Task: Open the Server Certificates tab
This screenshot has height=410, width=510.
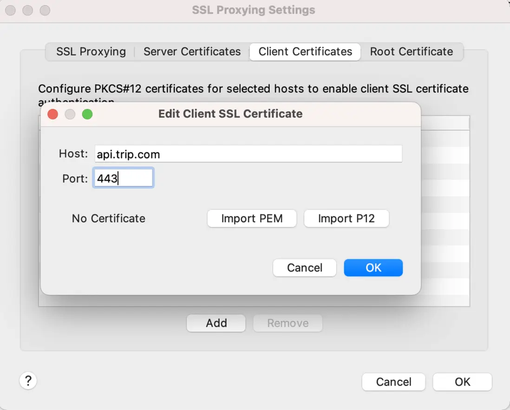Action: click(x=192, y=52)
